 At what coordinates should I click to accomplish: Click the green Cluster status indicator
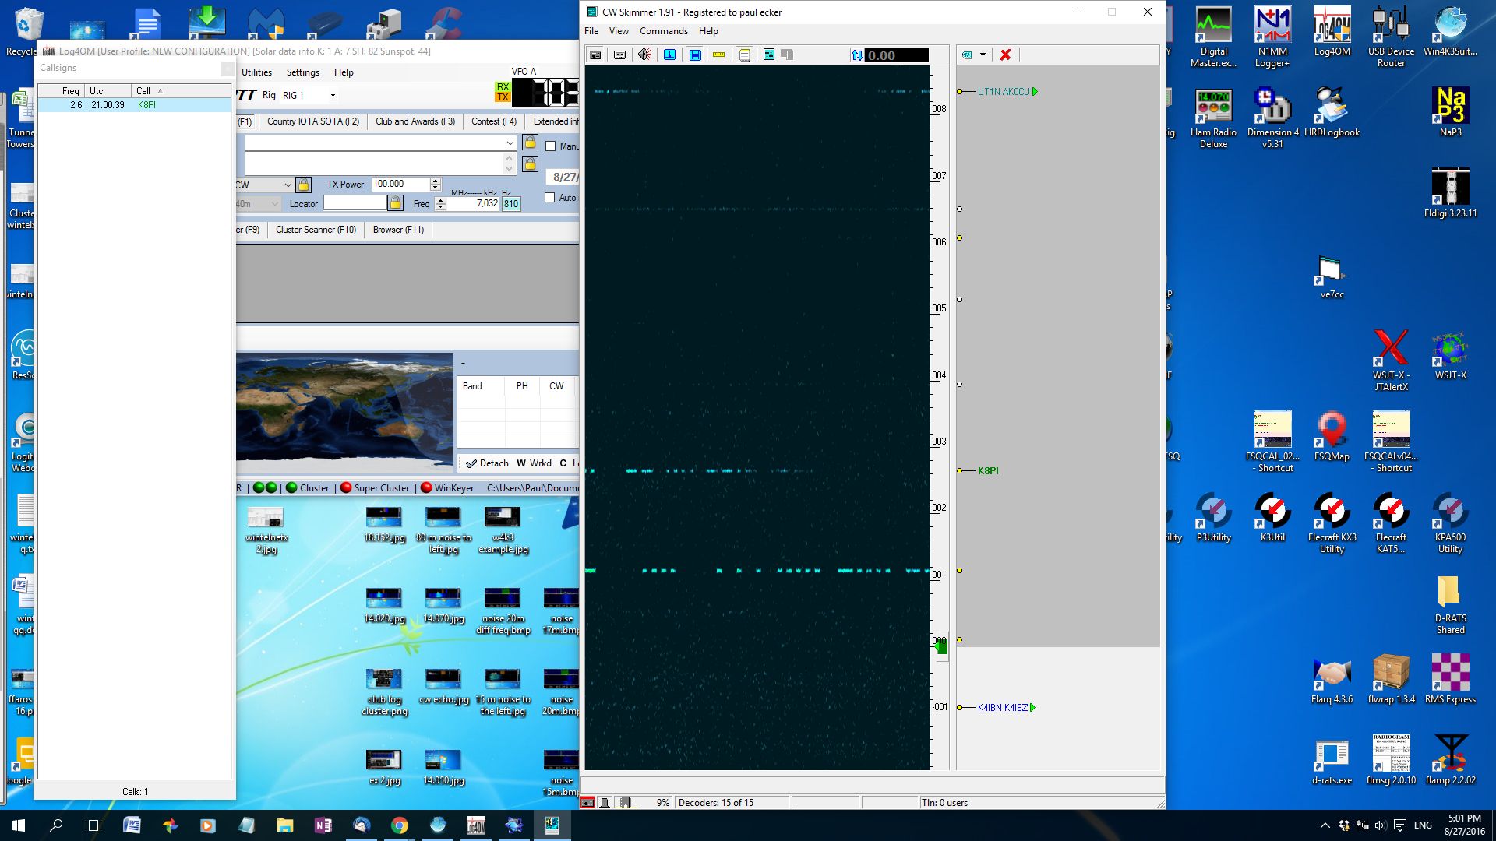[291, 487]
